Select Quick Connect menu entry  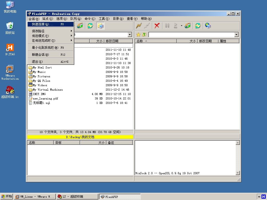tap(51, 24)
